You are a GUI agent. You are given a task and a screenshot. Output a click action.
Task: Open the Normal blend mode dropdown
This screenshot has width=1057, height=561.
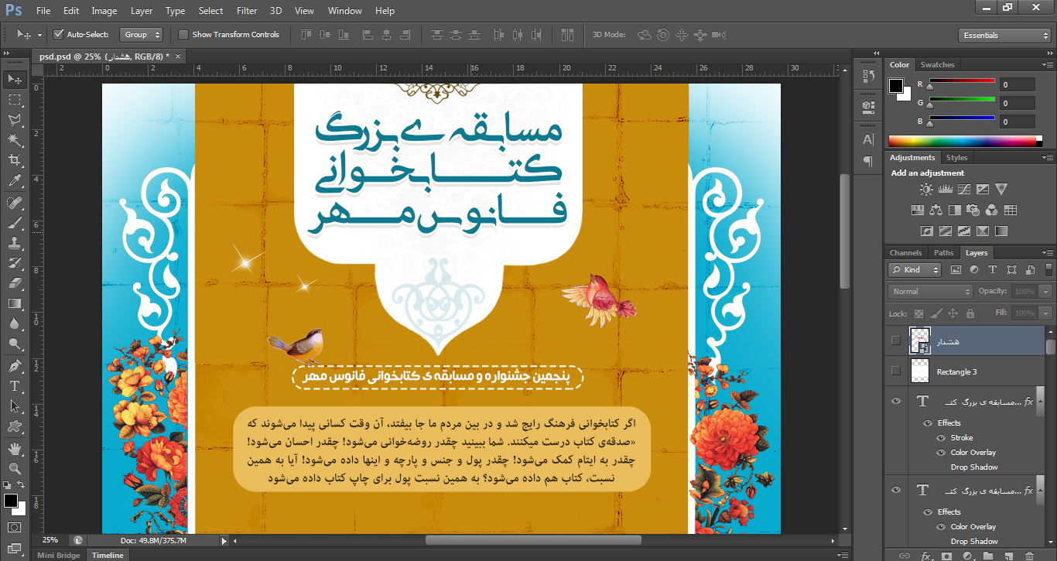coord(930,292)
